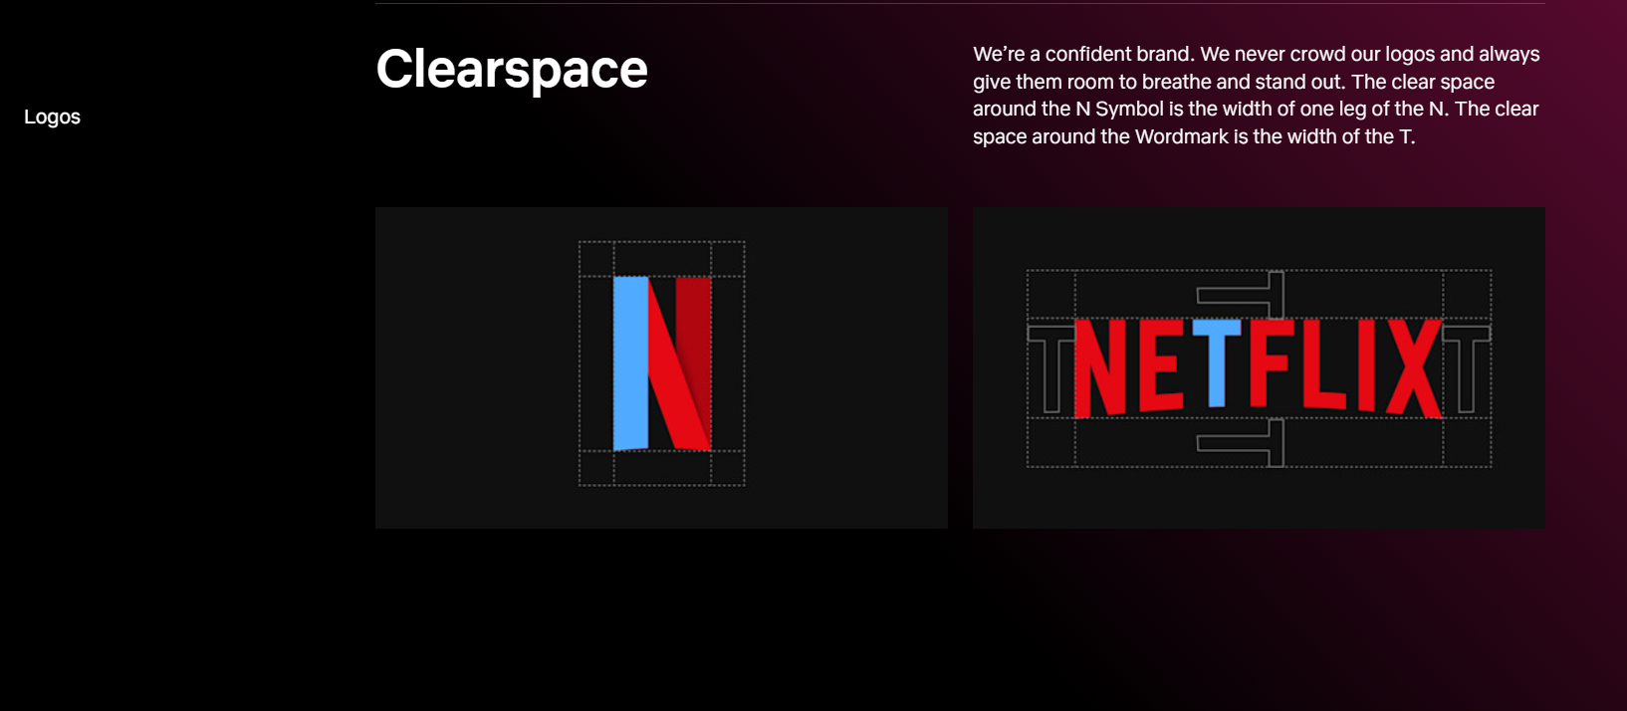Select the Clearspace heading
Image resolution: width=1627 pixels, height=711 pixels.
(x=512, y=70)
